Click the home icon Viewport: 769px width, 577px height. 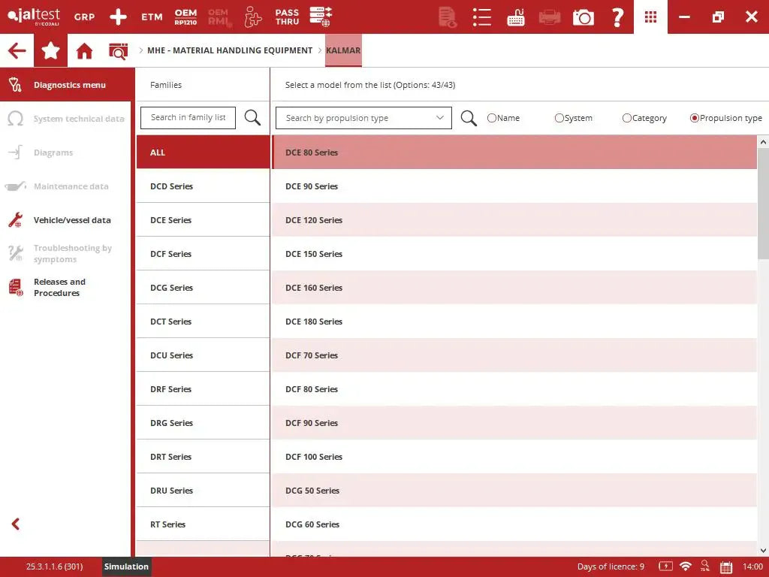(x=84, y=51)
